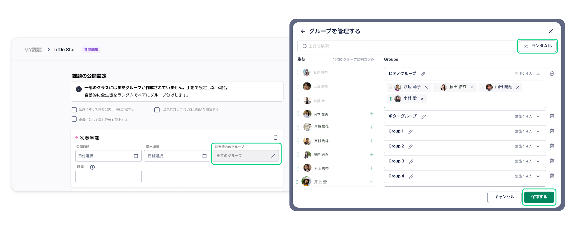This screenshot has height=229, width=574.
Task: Go to MY課題 in the breadcrumb
Action: 33,50
